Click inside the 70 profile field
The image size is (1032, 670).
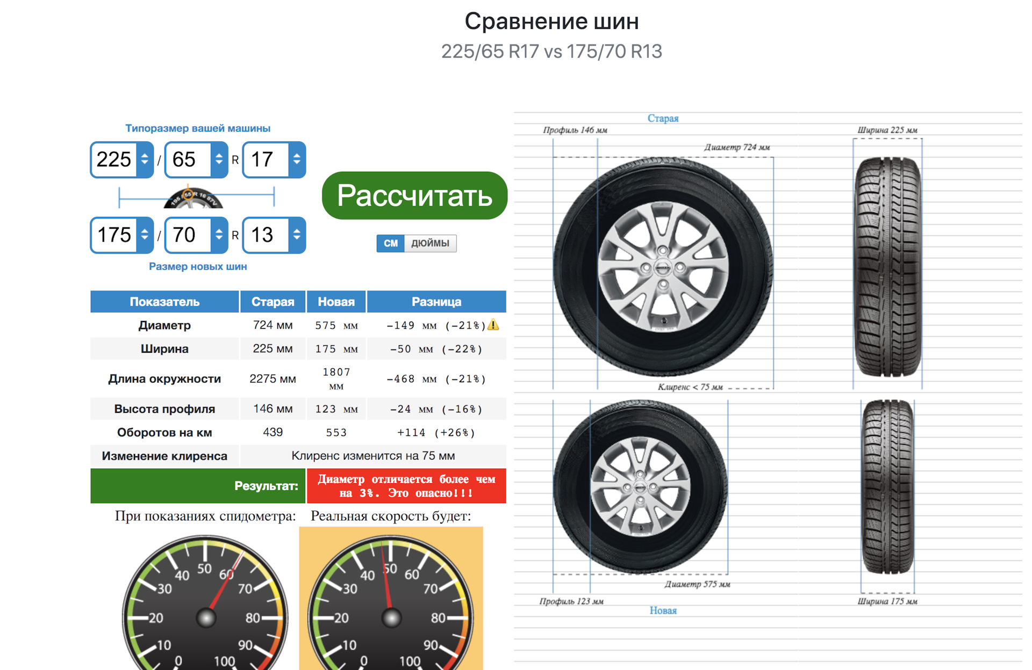click(188, 235)
